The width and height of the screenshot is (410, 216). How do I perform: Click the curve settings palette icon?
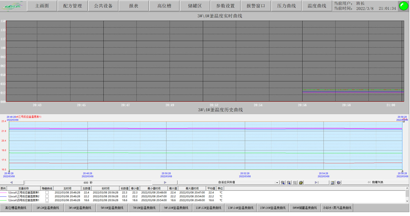pyautogui.click(x=339, y=183)
